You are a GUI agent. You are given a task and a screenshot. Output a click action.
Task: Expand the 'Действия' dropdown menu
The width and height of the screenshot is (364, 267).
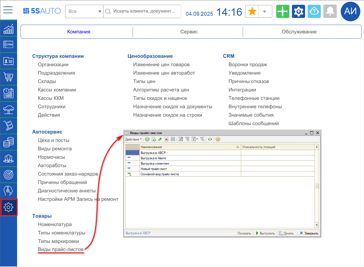pyautogui.click(x=133, y=139)
